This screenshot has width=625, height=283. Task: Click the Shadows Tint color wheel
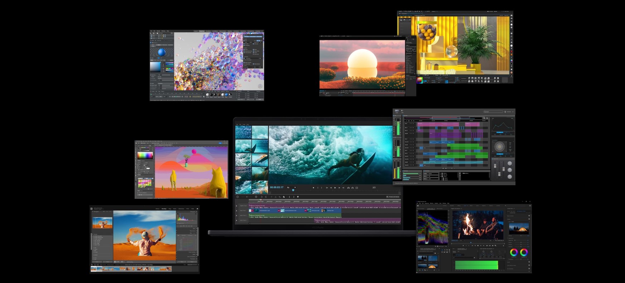pos(514,253)
